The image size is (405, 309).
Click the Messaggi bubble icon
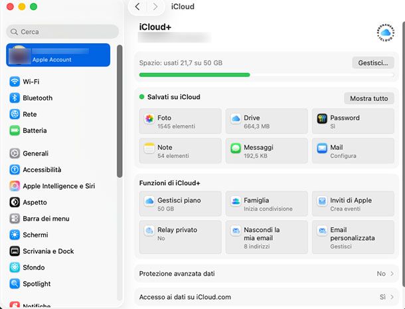point(236,148)
